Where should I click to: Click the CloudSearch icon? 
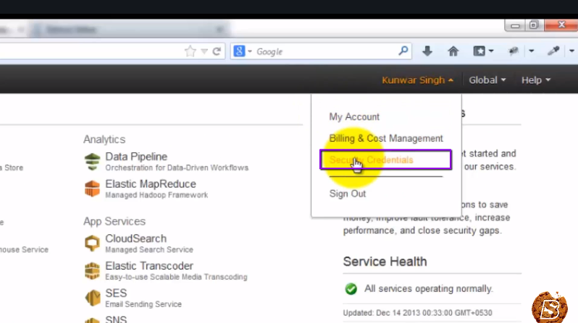click(92, 244)
